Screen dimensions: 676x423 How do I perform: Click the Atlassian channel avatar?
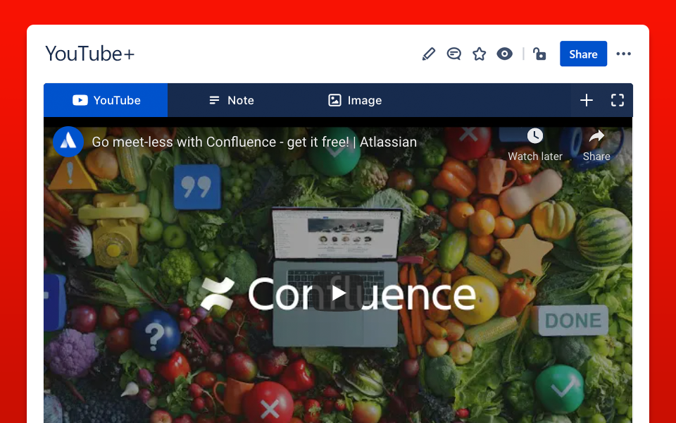click(68, 142)
